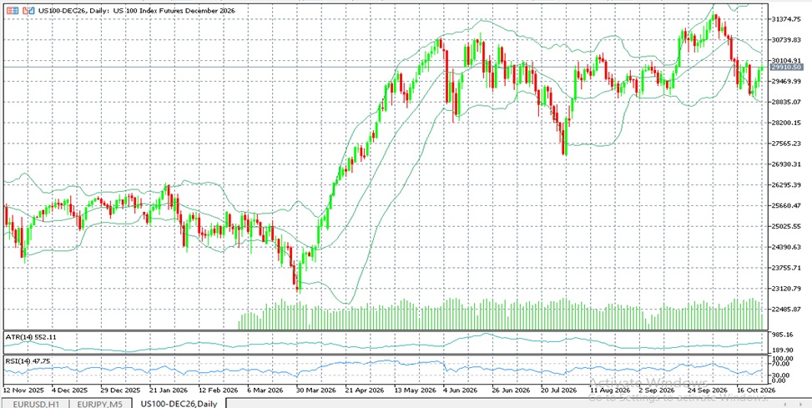
Task: Click the right tab-scroll arrow
Action: 800,404
